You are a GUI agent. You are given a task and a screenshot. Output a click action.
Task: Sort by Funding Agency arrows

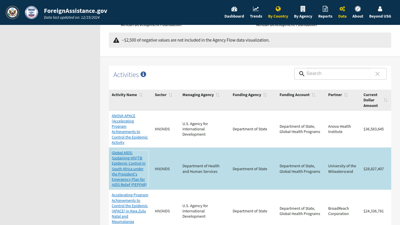point(265,95)
